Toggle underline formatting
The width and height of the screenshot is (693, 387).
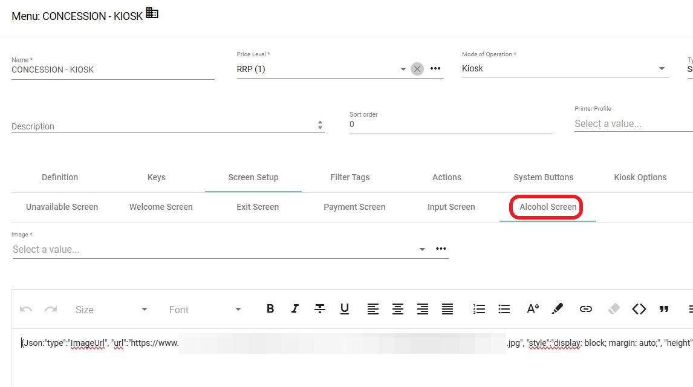click(x=344, y=309)
